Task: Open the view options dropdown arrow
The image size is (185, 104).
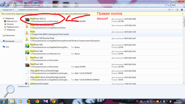Action: coord(172,10)
